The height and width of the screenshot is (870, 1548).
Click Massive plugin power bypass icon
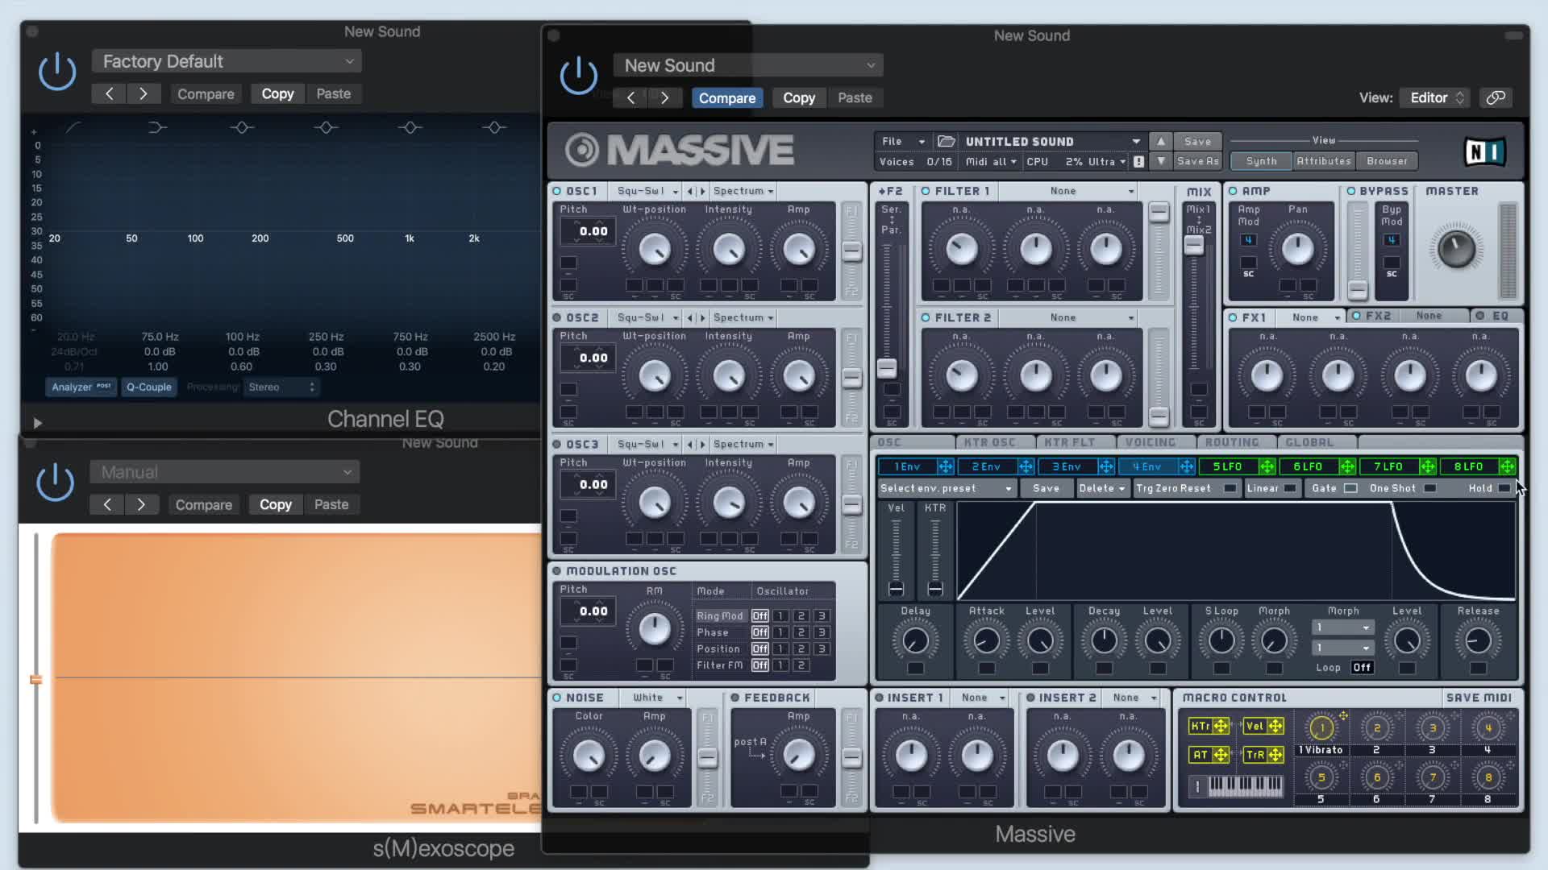click(x=578, y=77)
